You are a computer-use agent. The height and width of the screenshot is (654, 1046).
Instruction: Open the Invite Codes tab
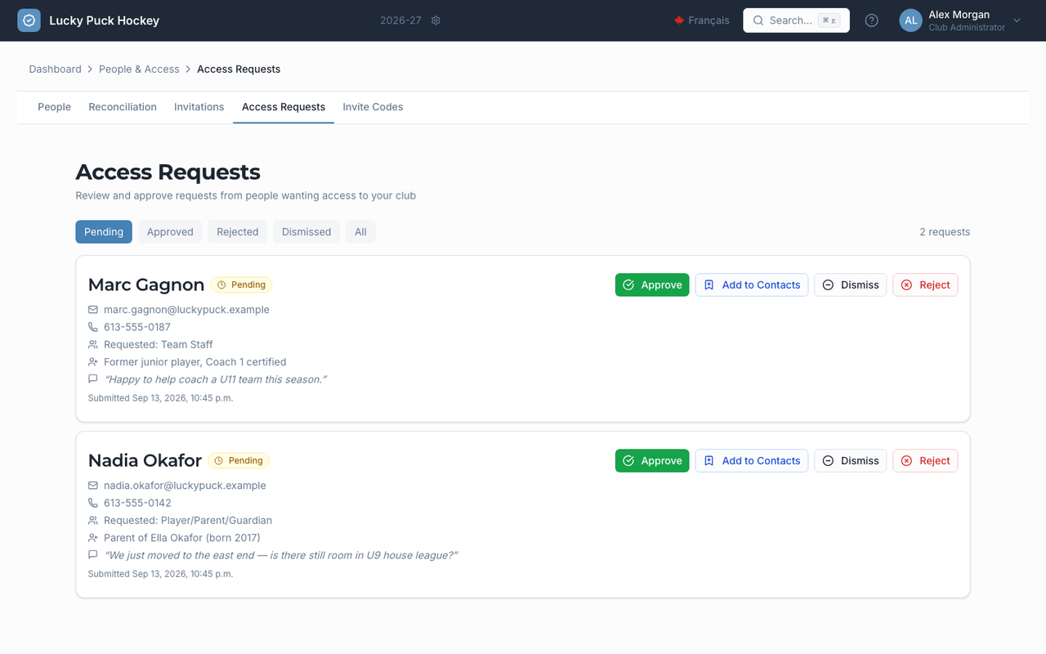tap(373, 107)
